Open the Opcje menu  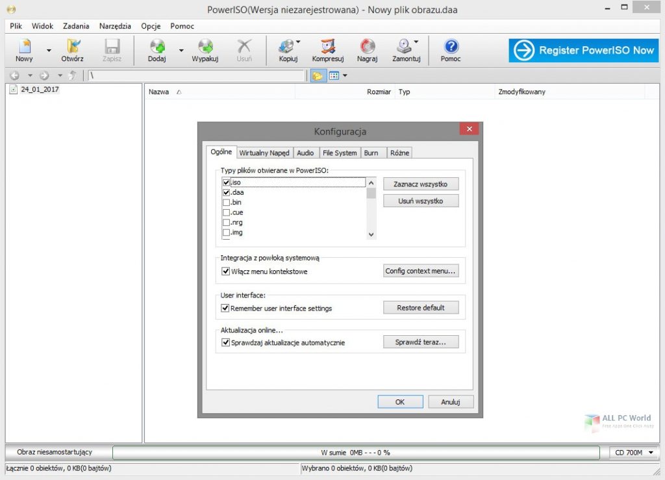click(151, 26)
